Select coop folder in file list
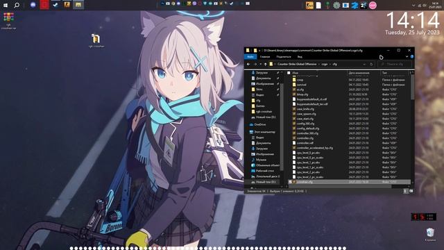This screenshot has width=444, height=250. (x=300, y=80)
